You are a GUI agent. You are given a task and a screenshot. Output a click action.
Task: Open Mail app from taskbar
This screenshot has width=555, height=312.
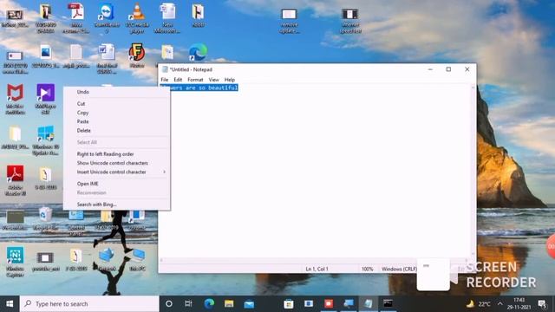pos(249,303)
